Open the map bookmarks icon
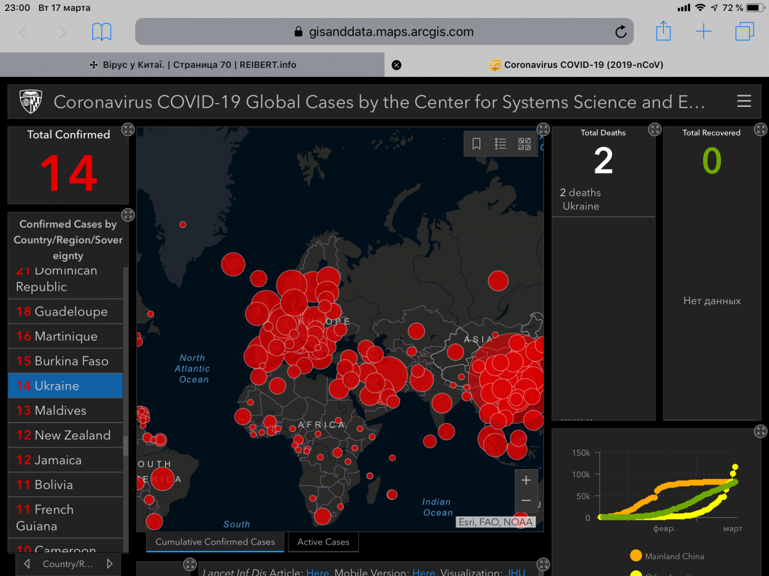This screenshot has height=576, width=769. pyautogui.click(x=476, y=144)
